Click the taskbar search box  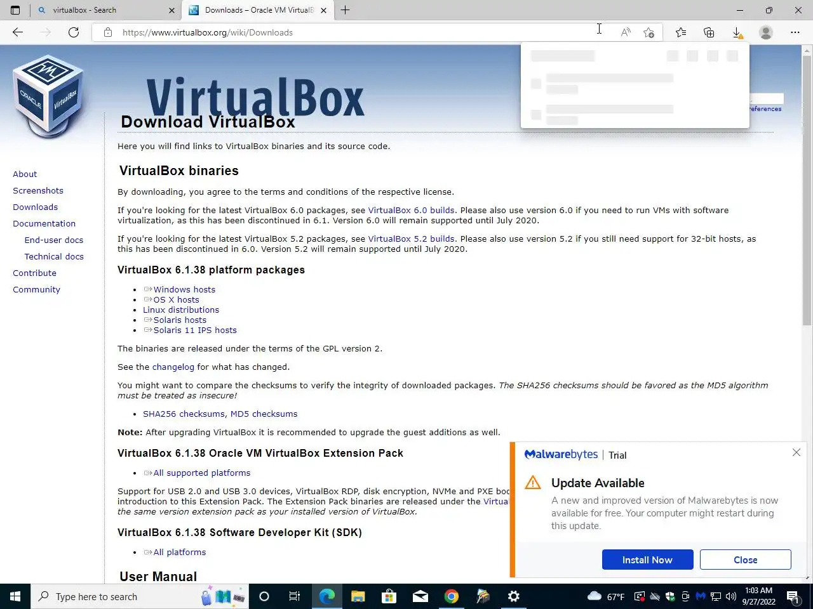click(140, 596)
